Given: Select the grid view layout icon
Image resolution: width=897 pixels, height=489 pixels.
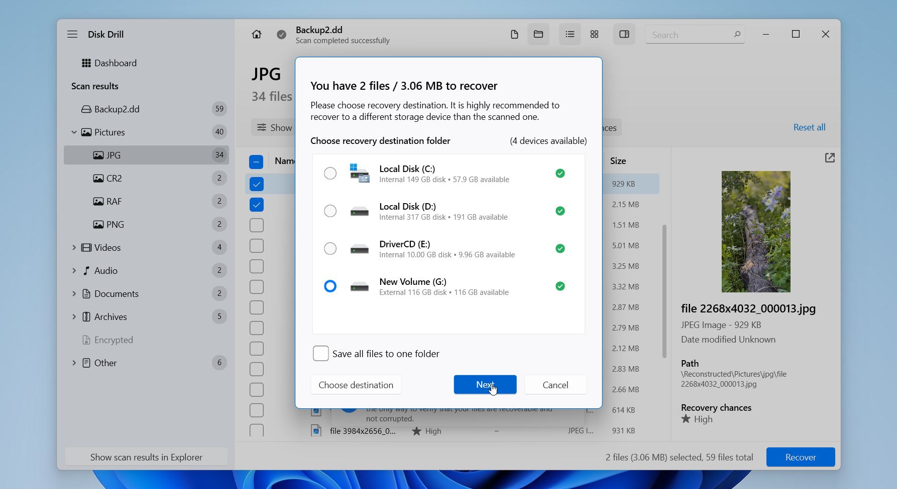Looking at the screenshot, I should click(x=594, y=34).
